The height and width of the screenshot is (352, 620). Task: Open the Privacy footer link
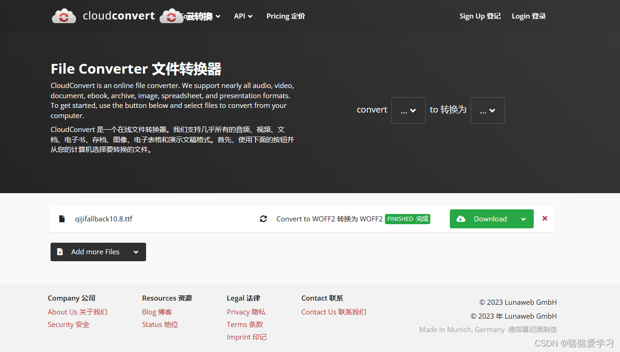246,312
